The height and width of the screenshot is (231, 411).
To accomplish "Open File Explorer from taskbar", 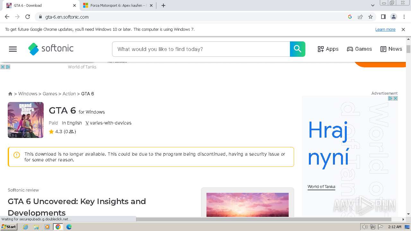I will 36,227.
